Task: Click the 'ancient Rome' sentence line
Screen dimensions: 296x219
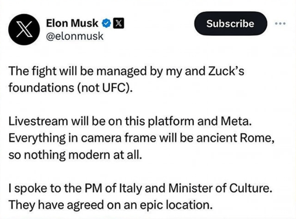Action: tap(141, 138)
